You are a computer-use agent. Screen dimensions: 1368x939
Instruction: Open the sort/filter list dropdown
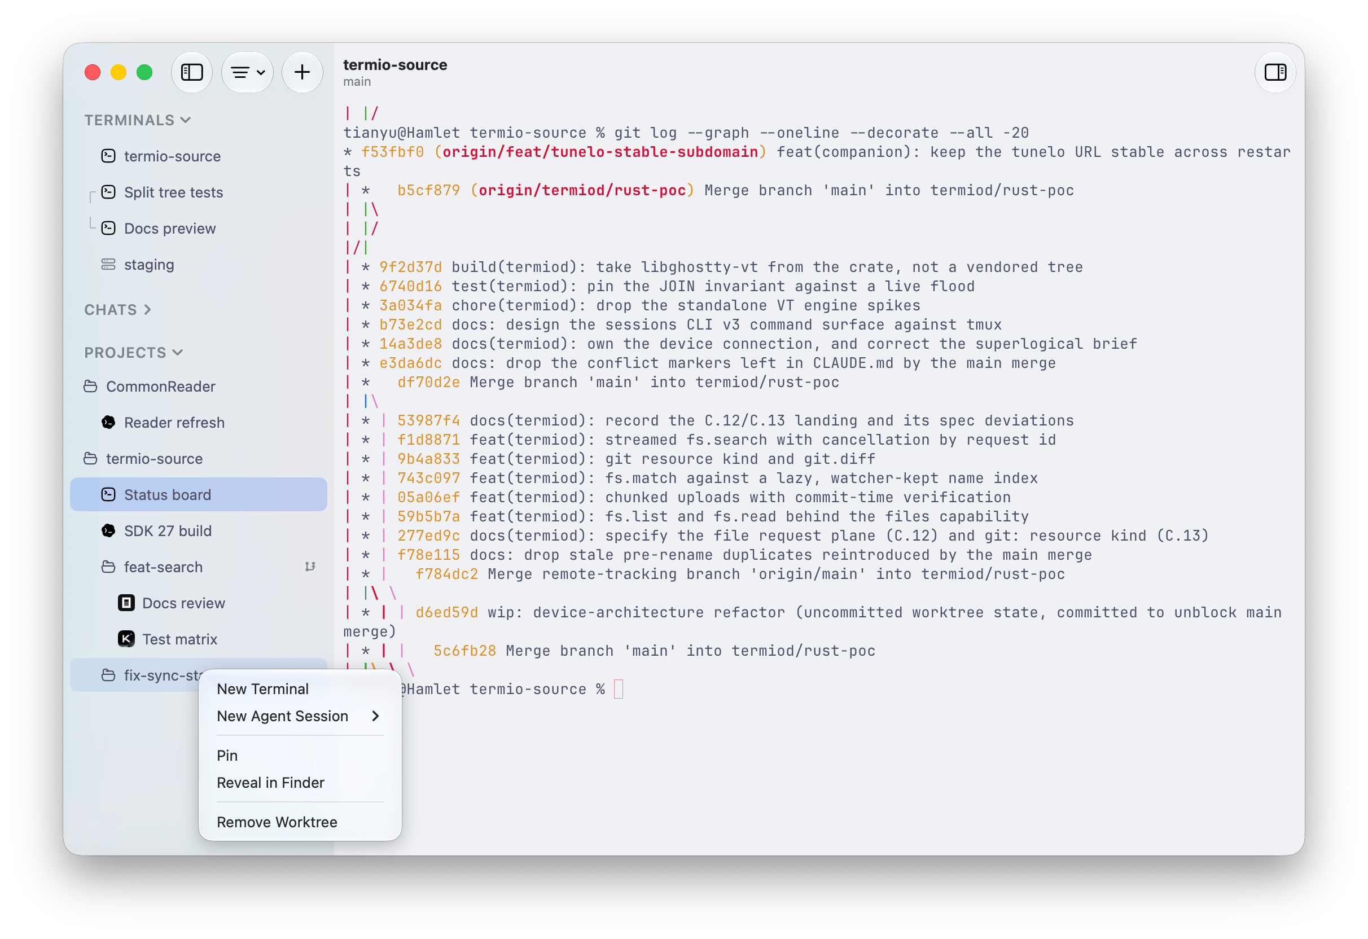click(x=247, y=72)
